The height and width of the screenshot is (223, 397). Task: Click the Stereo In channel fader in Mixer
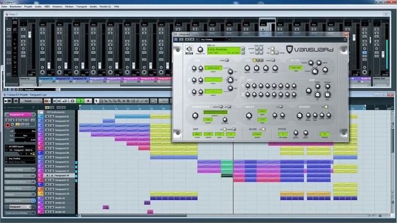click(x=30, y=35)
